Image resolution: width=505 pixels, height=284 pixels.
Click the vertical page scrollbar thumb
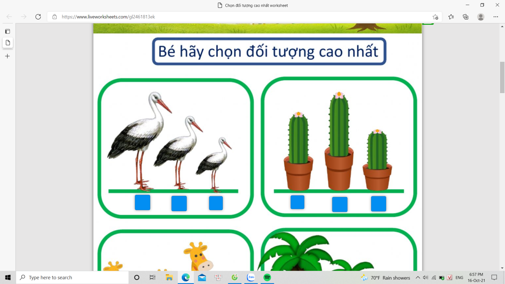[502, 77]
